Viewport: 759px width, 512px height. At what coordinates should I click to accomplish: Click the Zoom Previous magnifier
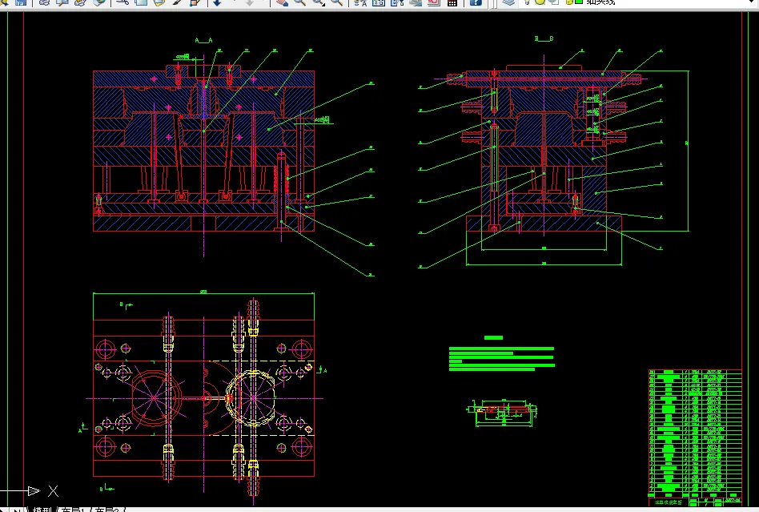(336, 2)
